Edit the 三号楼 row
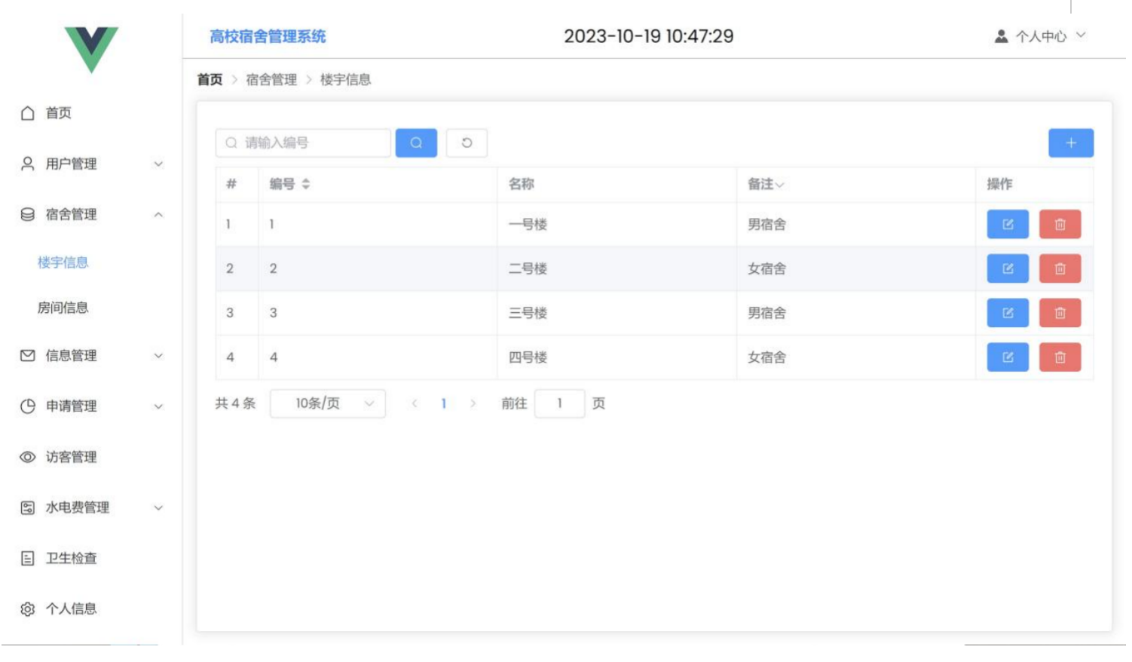 point(1008,313)
